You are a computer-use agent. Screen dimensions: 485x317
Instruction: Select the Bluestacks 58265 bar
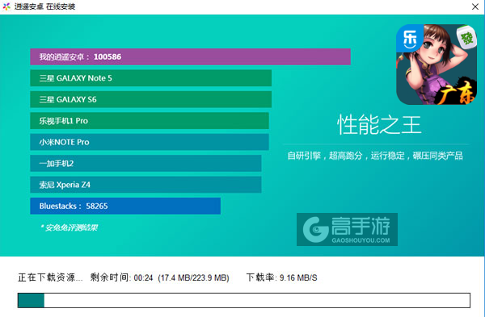tap(125, 206)
